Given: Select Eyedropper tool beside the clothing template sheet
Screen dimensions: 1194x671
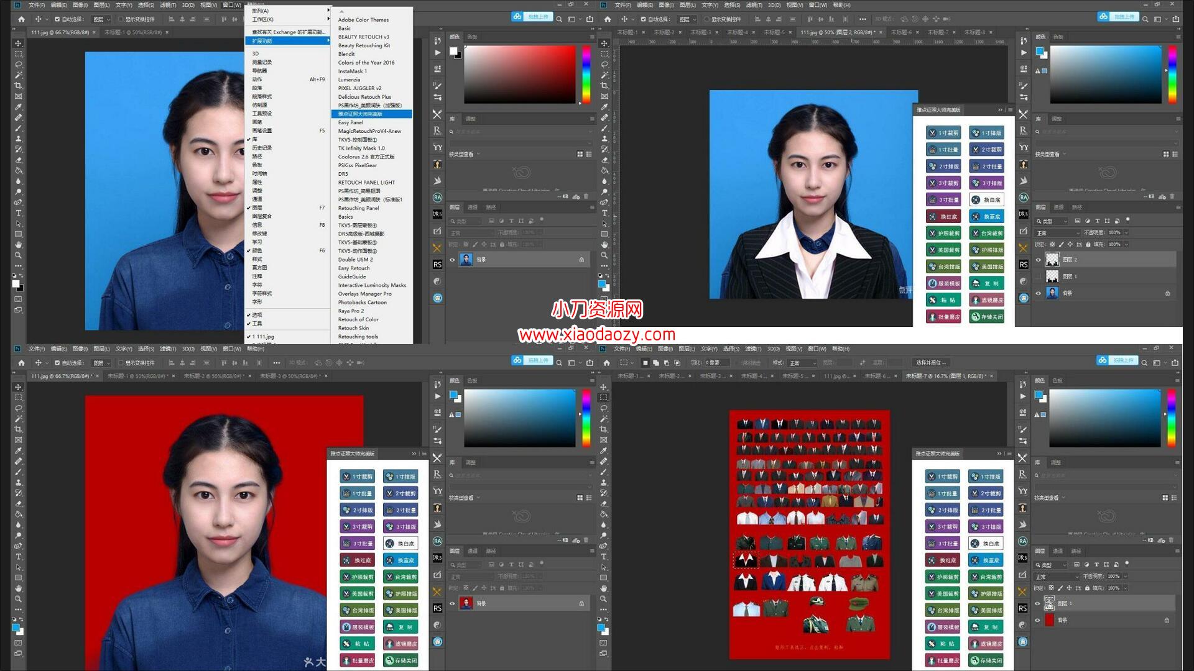Looking at the screenshot, I should (603, 450).
